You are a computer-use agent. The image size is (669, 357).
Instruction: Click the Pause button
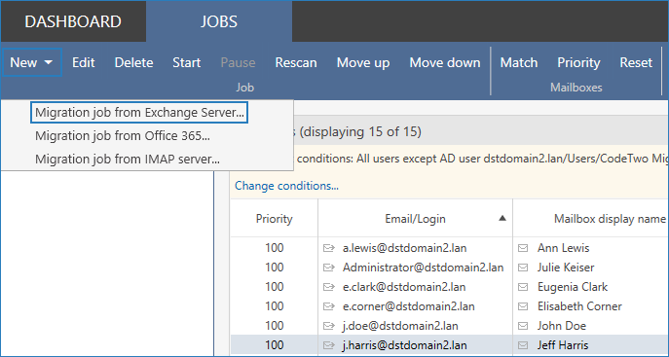[238, 62]
